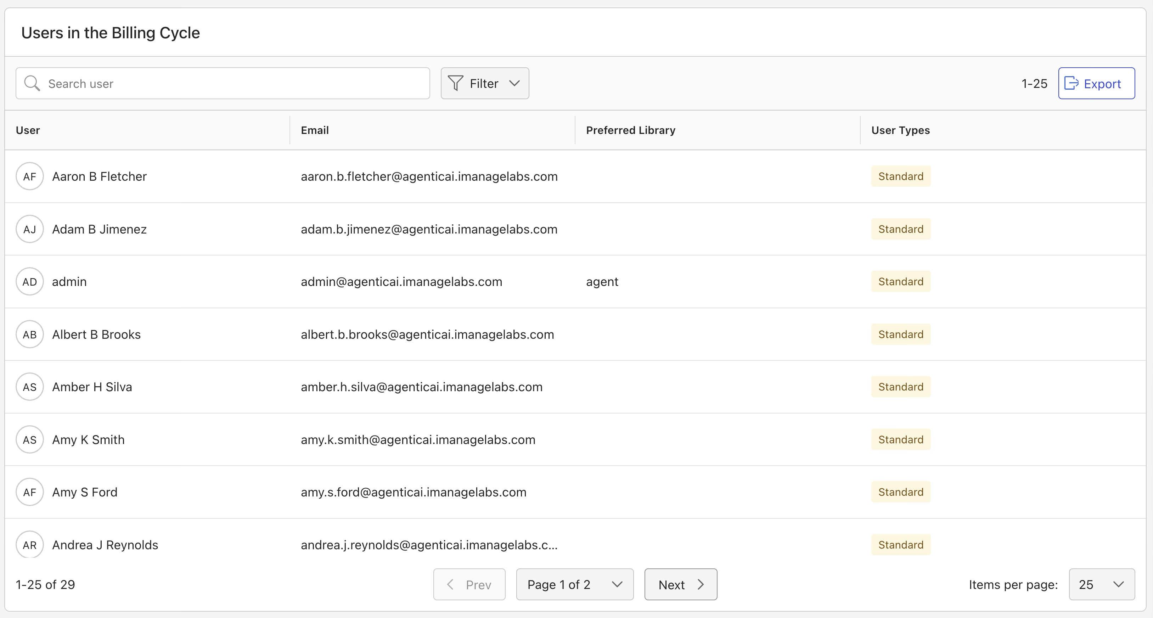
Task: Go to the Next page
Action: click(681, 584)
